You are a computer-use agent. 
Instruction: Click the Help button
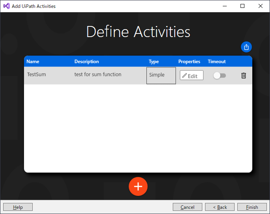click(x=18, y=207)
